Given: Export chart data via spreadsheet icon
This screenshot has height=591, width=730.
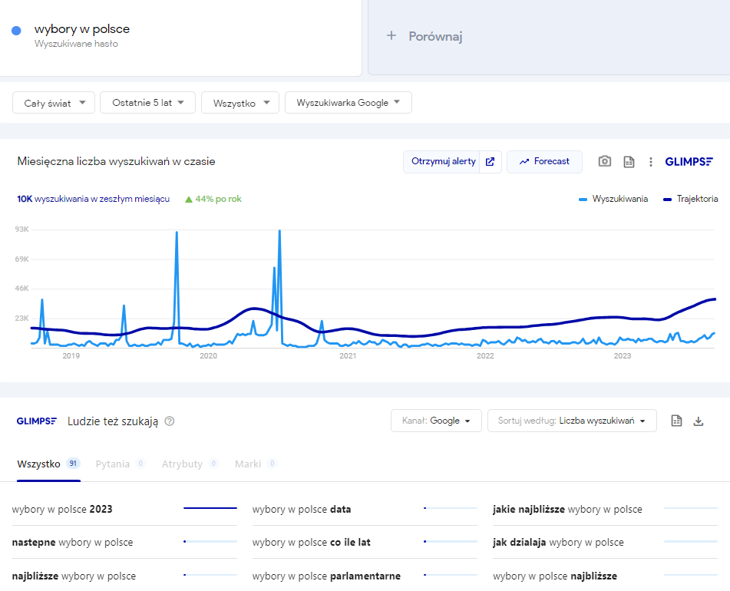Looking at the screenshot, I should pyautogui.click(x=629, y=161).
